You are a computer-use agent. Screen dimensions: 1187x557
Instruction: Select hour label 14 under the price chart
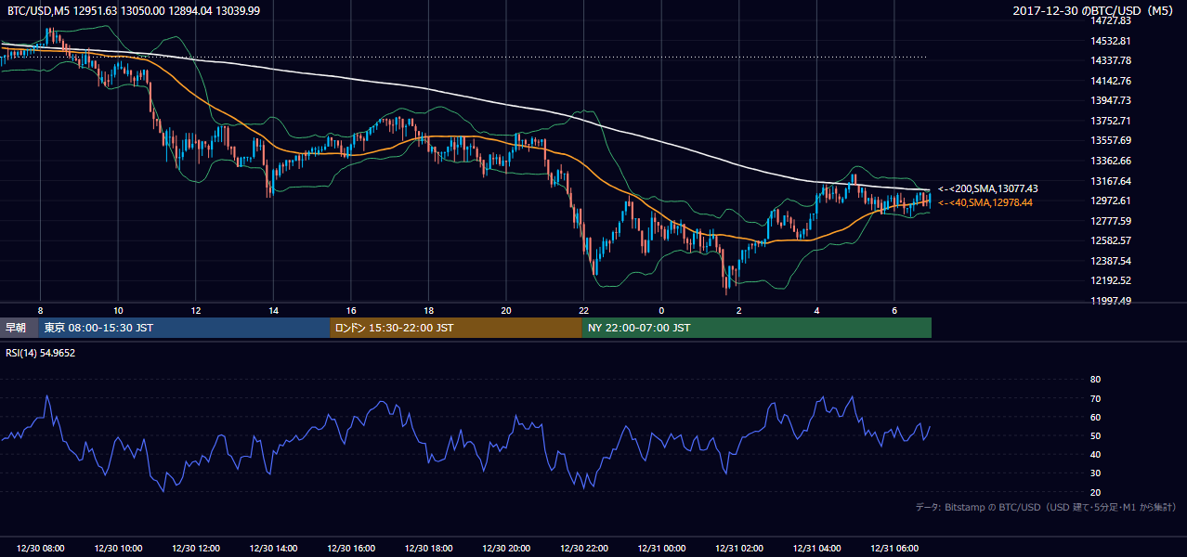coord(273,310)
